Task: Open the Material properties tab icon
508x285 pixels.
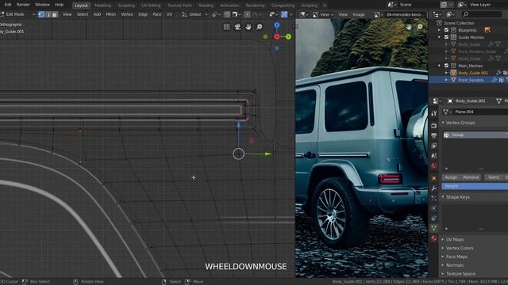Action: pos(434,238)
